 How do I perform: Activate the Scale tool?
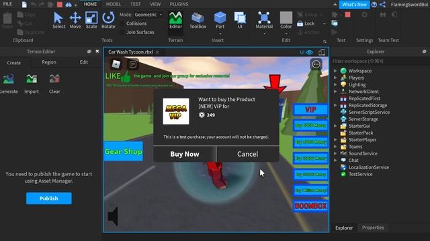[x=91, y=20]
